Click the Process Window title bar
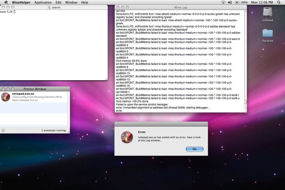The height and width of the screenshot is (190, 285). (x=35, y=89)
